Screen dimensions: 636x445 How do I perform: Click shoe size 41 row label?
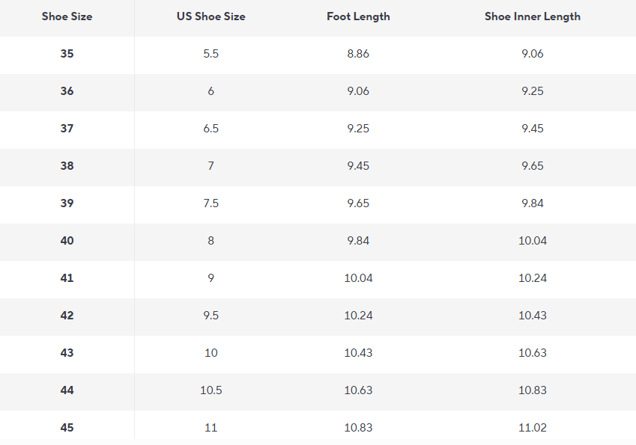click(67, 278)
